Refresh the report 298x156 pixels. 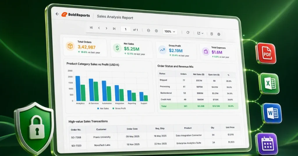[x=188, y=33]
